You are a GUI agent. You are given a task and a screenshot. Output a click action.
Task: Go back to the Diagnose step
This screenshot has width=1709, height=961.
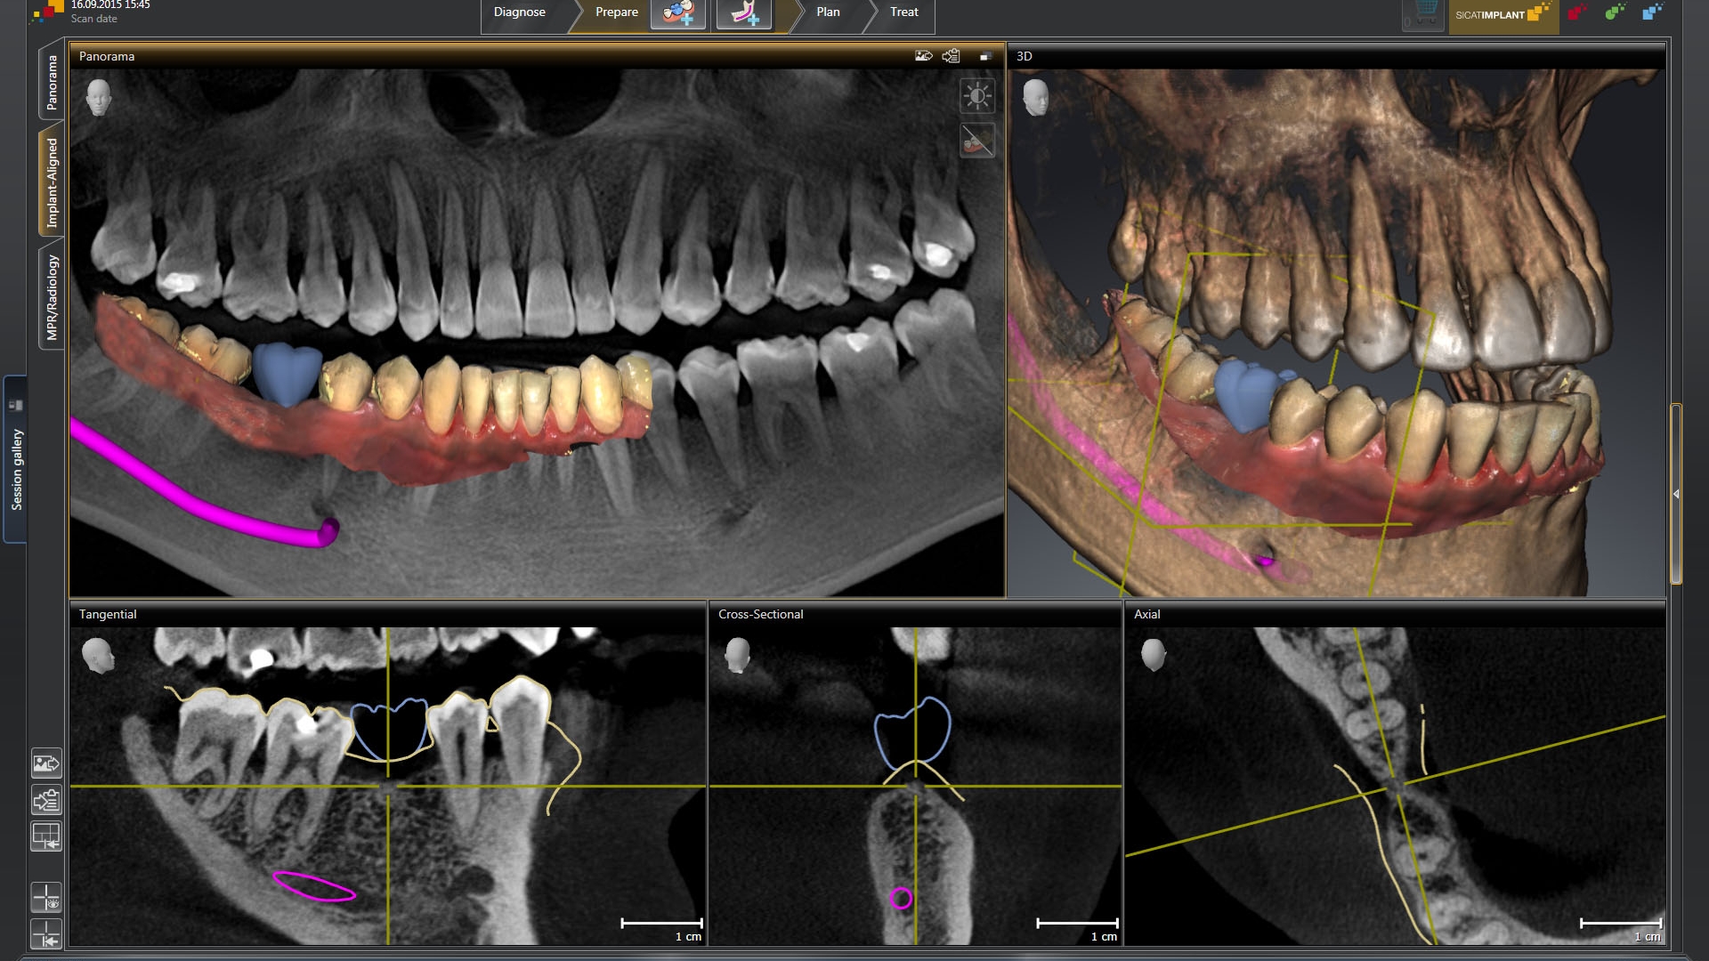click(x=521, y=12)
